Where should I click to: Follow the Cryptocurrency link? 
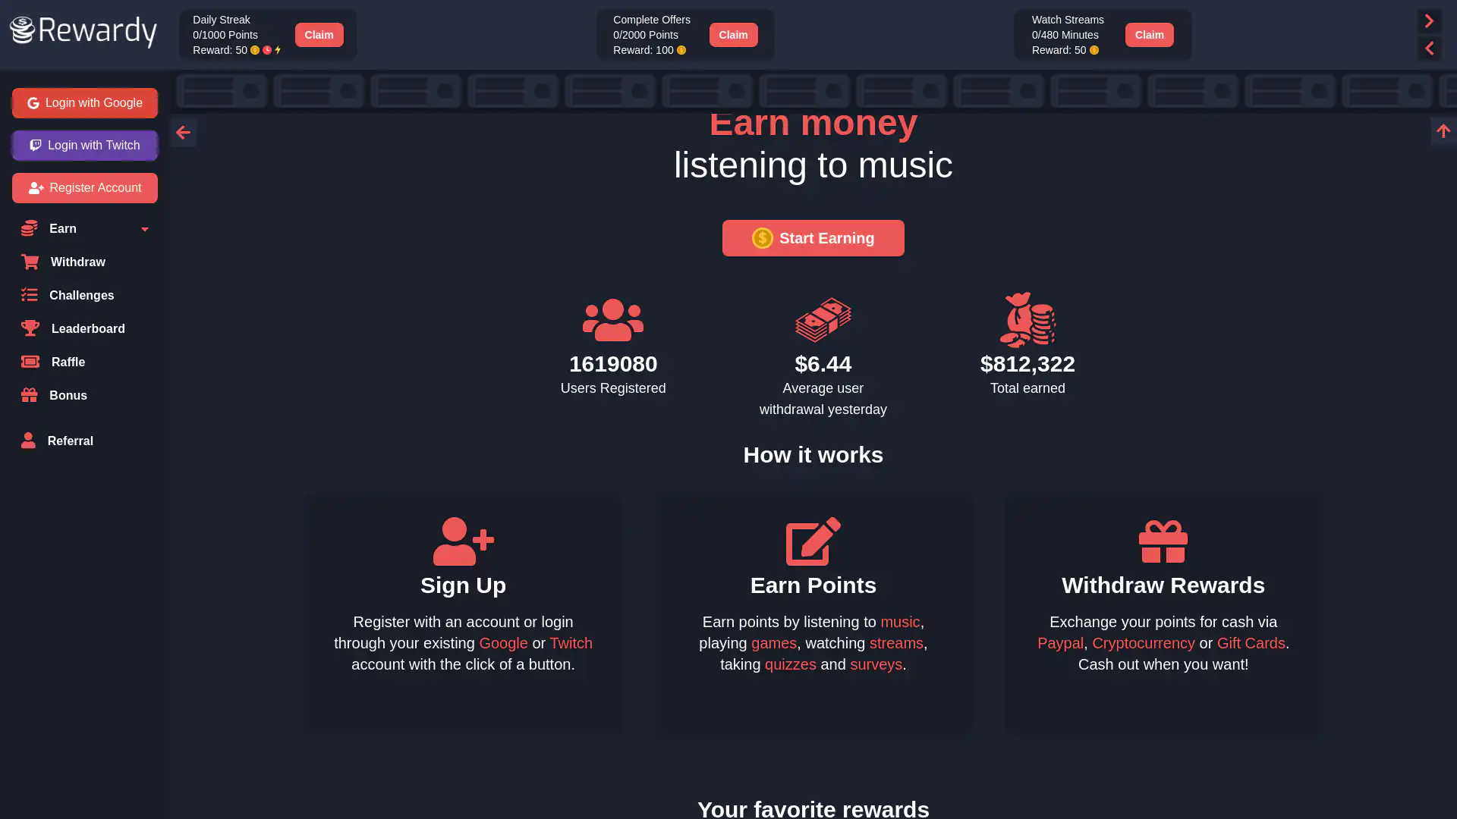(x=1143, y=643)
